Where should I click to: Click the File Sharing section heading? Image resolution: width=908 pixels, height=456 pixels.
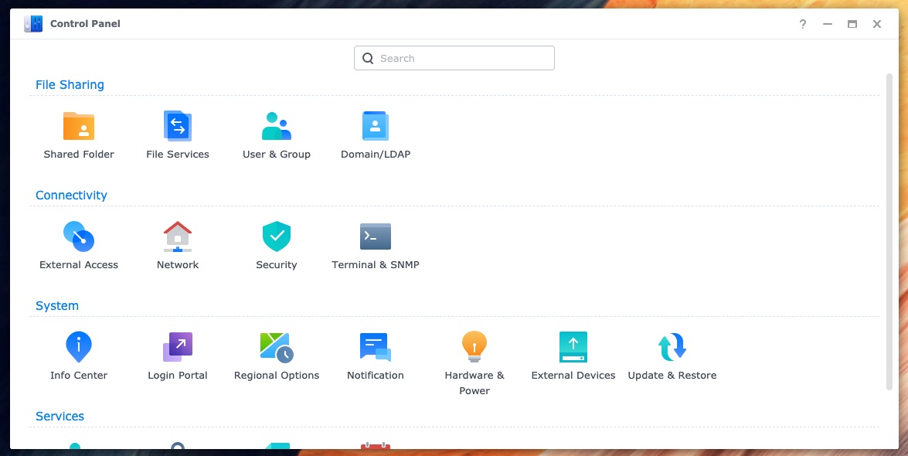pos(70,84)
